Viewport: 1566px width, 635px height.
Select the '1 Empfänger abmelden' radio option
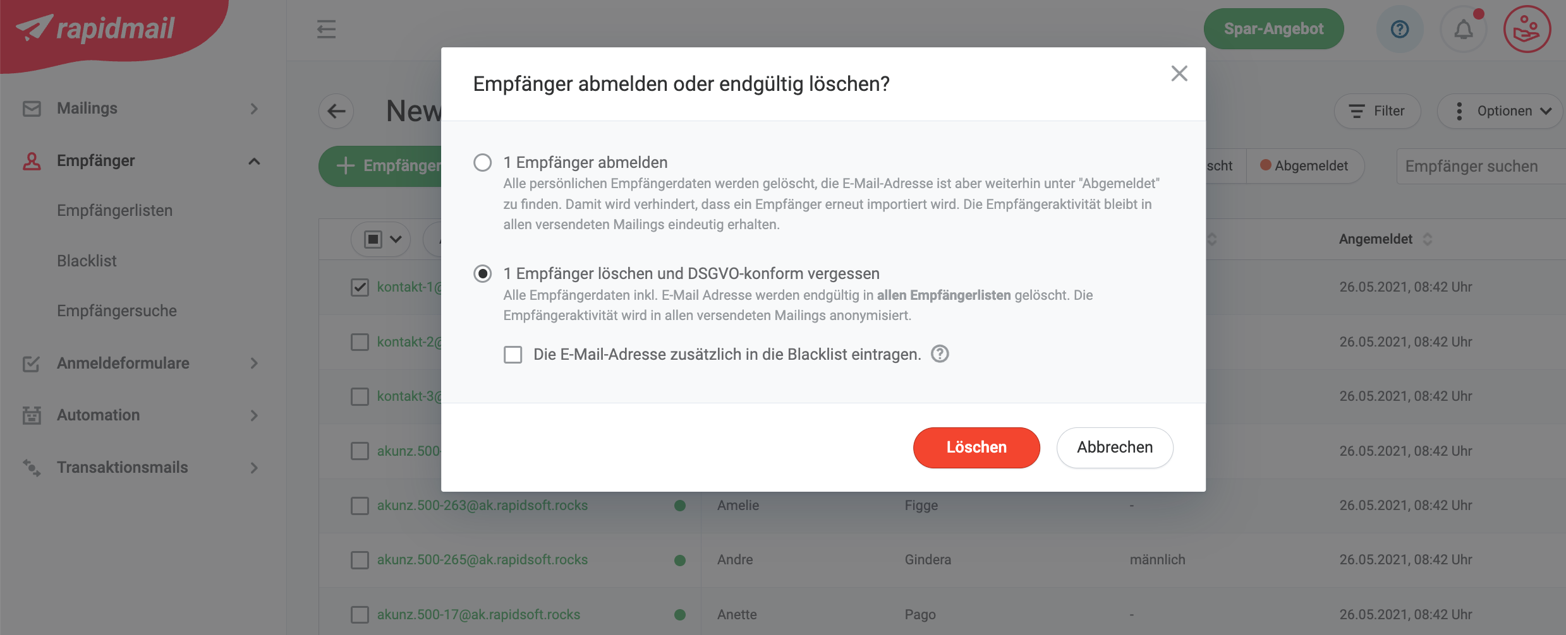483,163
